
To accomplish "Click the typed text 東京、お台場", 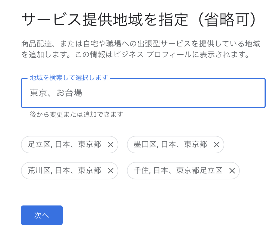I will point(56,93).
